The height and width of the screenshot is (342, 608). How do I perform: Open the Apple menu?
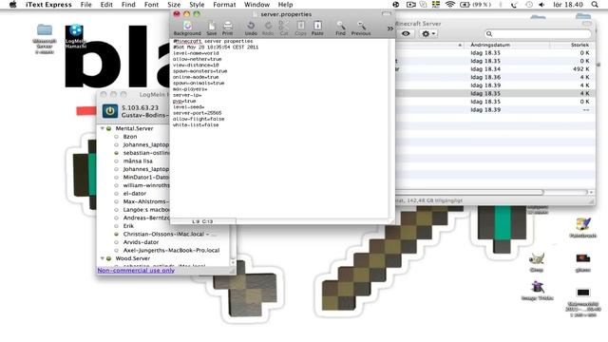(x=12, y=5)
